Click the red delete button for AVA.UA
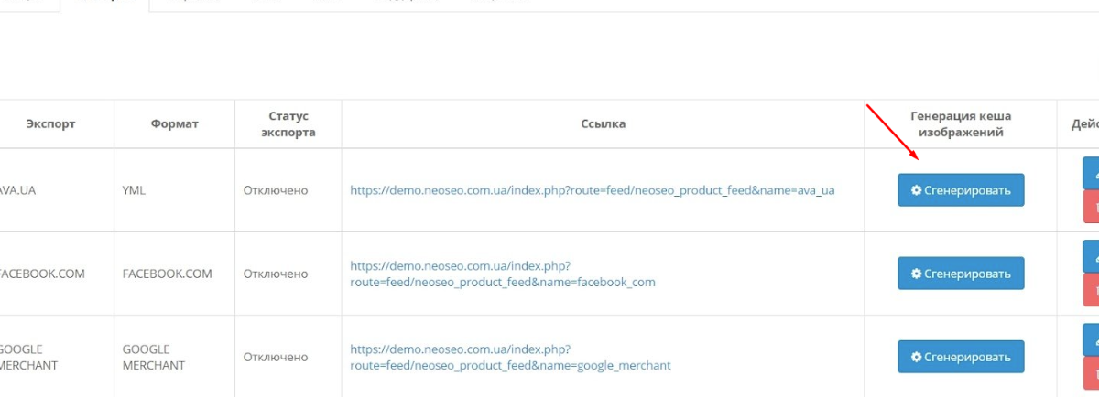Viewport: 1099px width, 397px height. [1092, 206]
